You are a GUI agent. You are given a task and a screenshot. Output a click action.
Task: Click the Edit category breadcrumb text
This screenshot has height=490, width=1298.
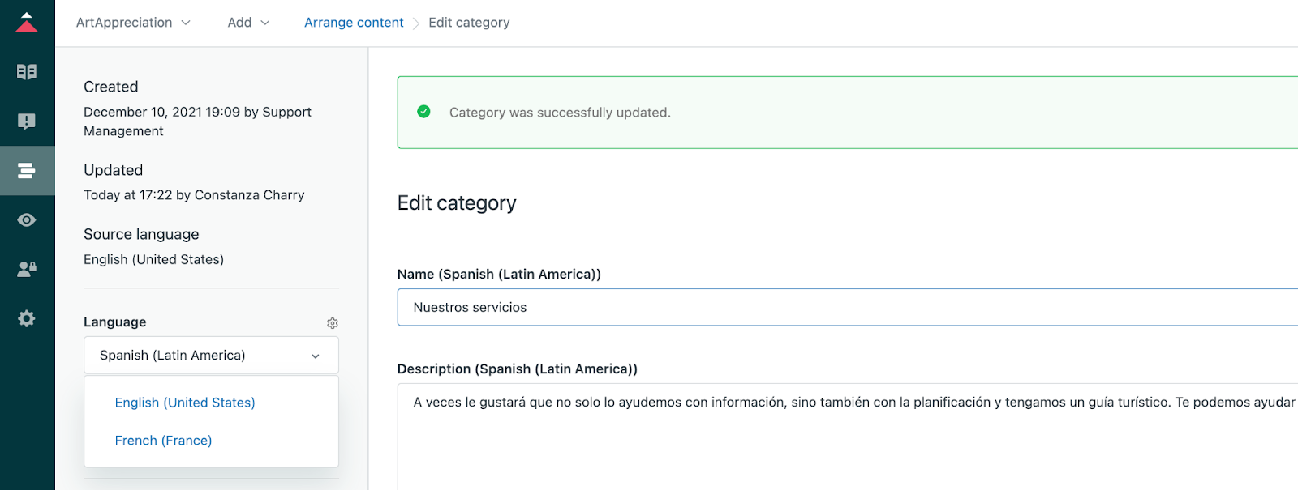tap(469, 23)
